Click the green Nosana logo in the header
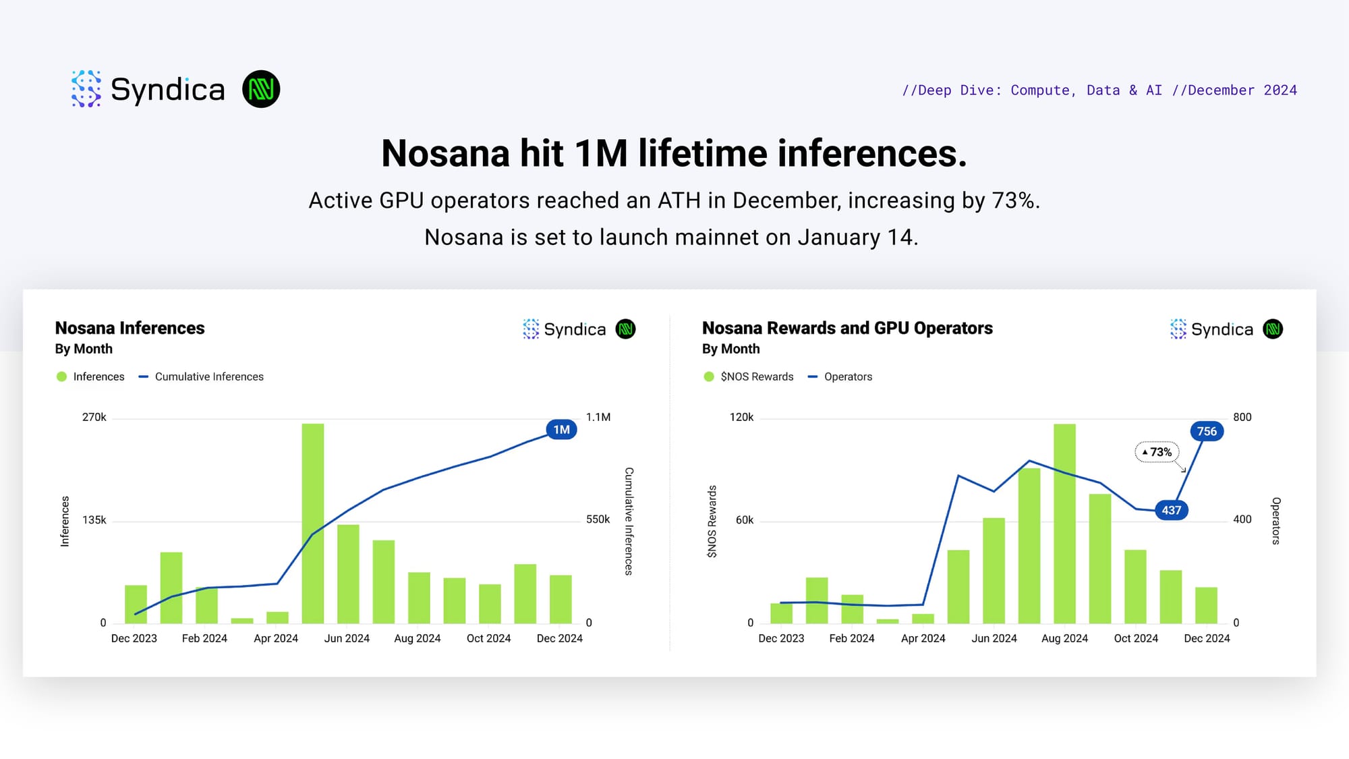The image size is (1349, 759). coord(261,89)
